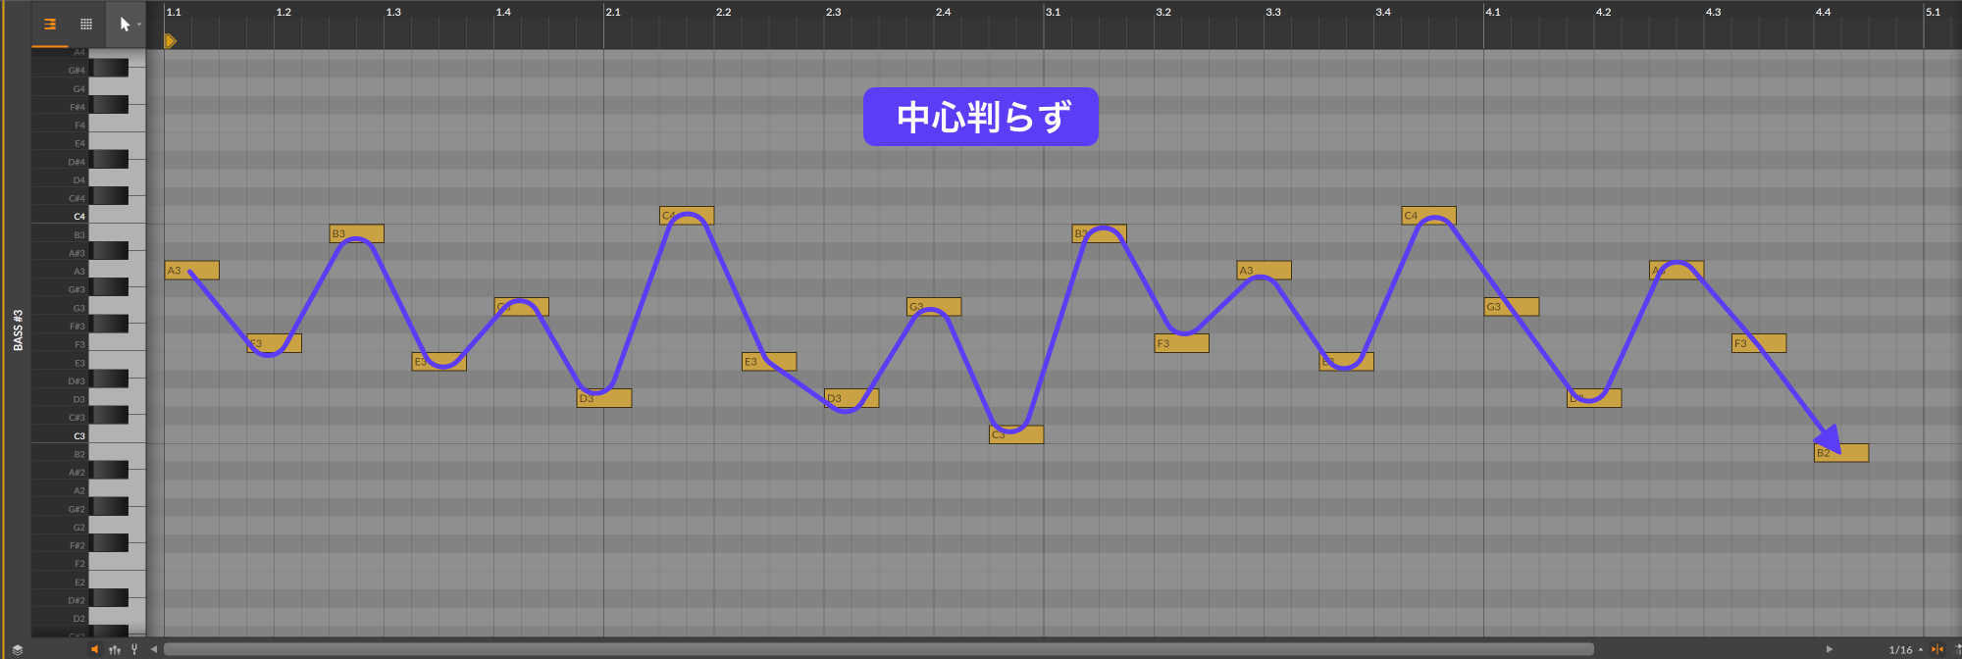This screenshot has width=1962, height=659.
Task: Expand grid options with the up arrow
Action: tap(1921, 649)
